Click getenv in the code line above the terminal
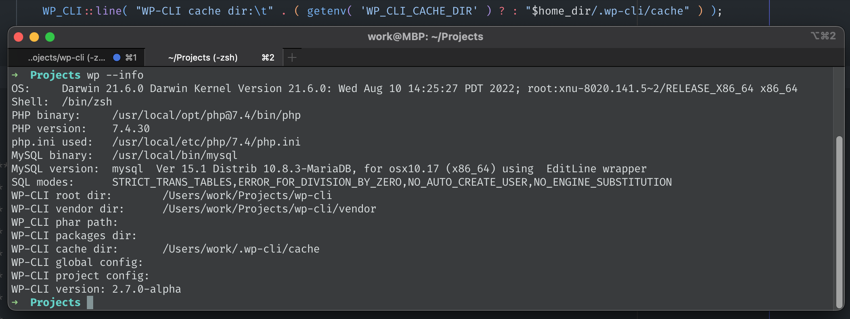The width and height of the screenshot is (850, 319). 327,11
